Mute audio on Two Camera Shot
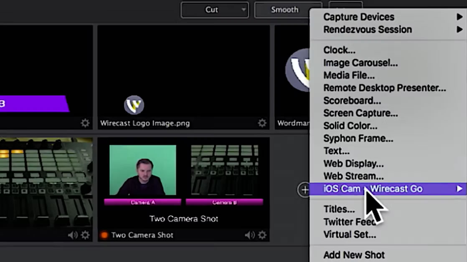467x262 pixels. (250, 235)
